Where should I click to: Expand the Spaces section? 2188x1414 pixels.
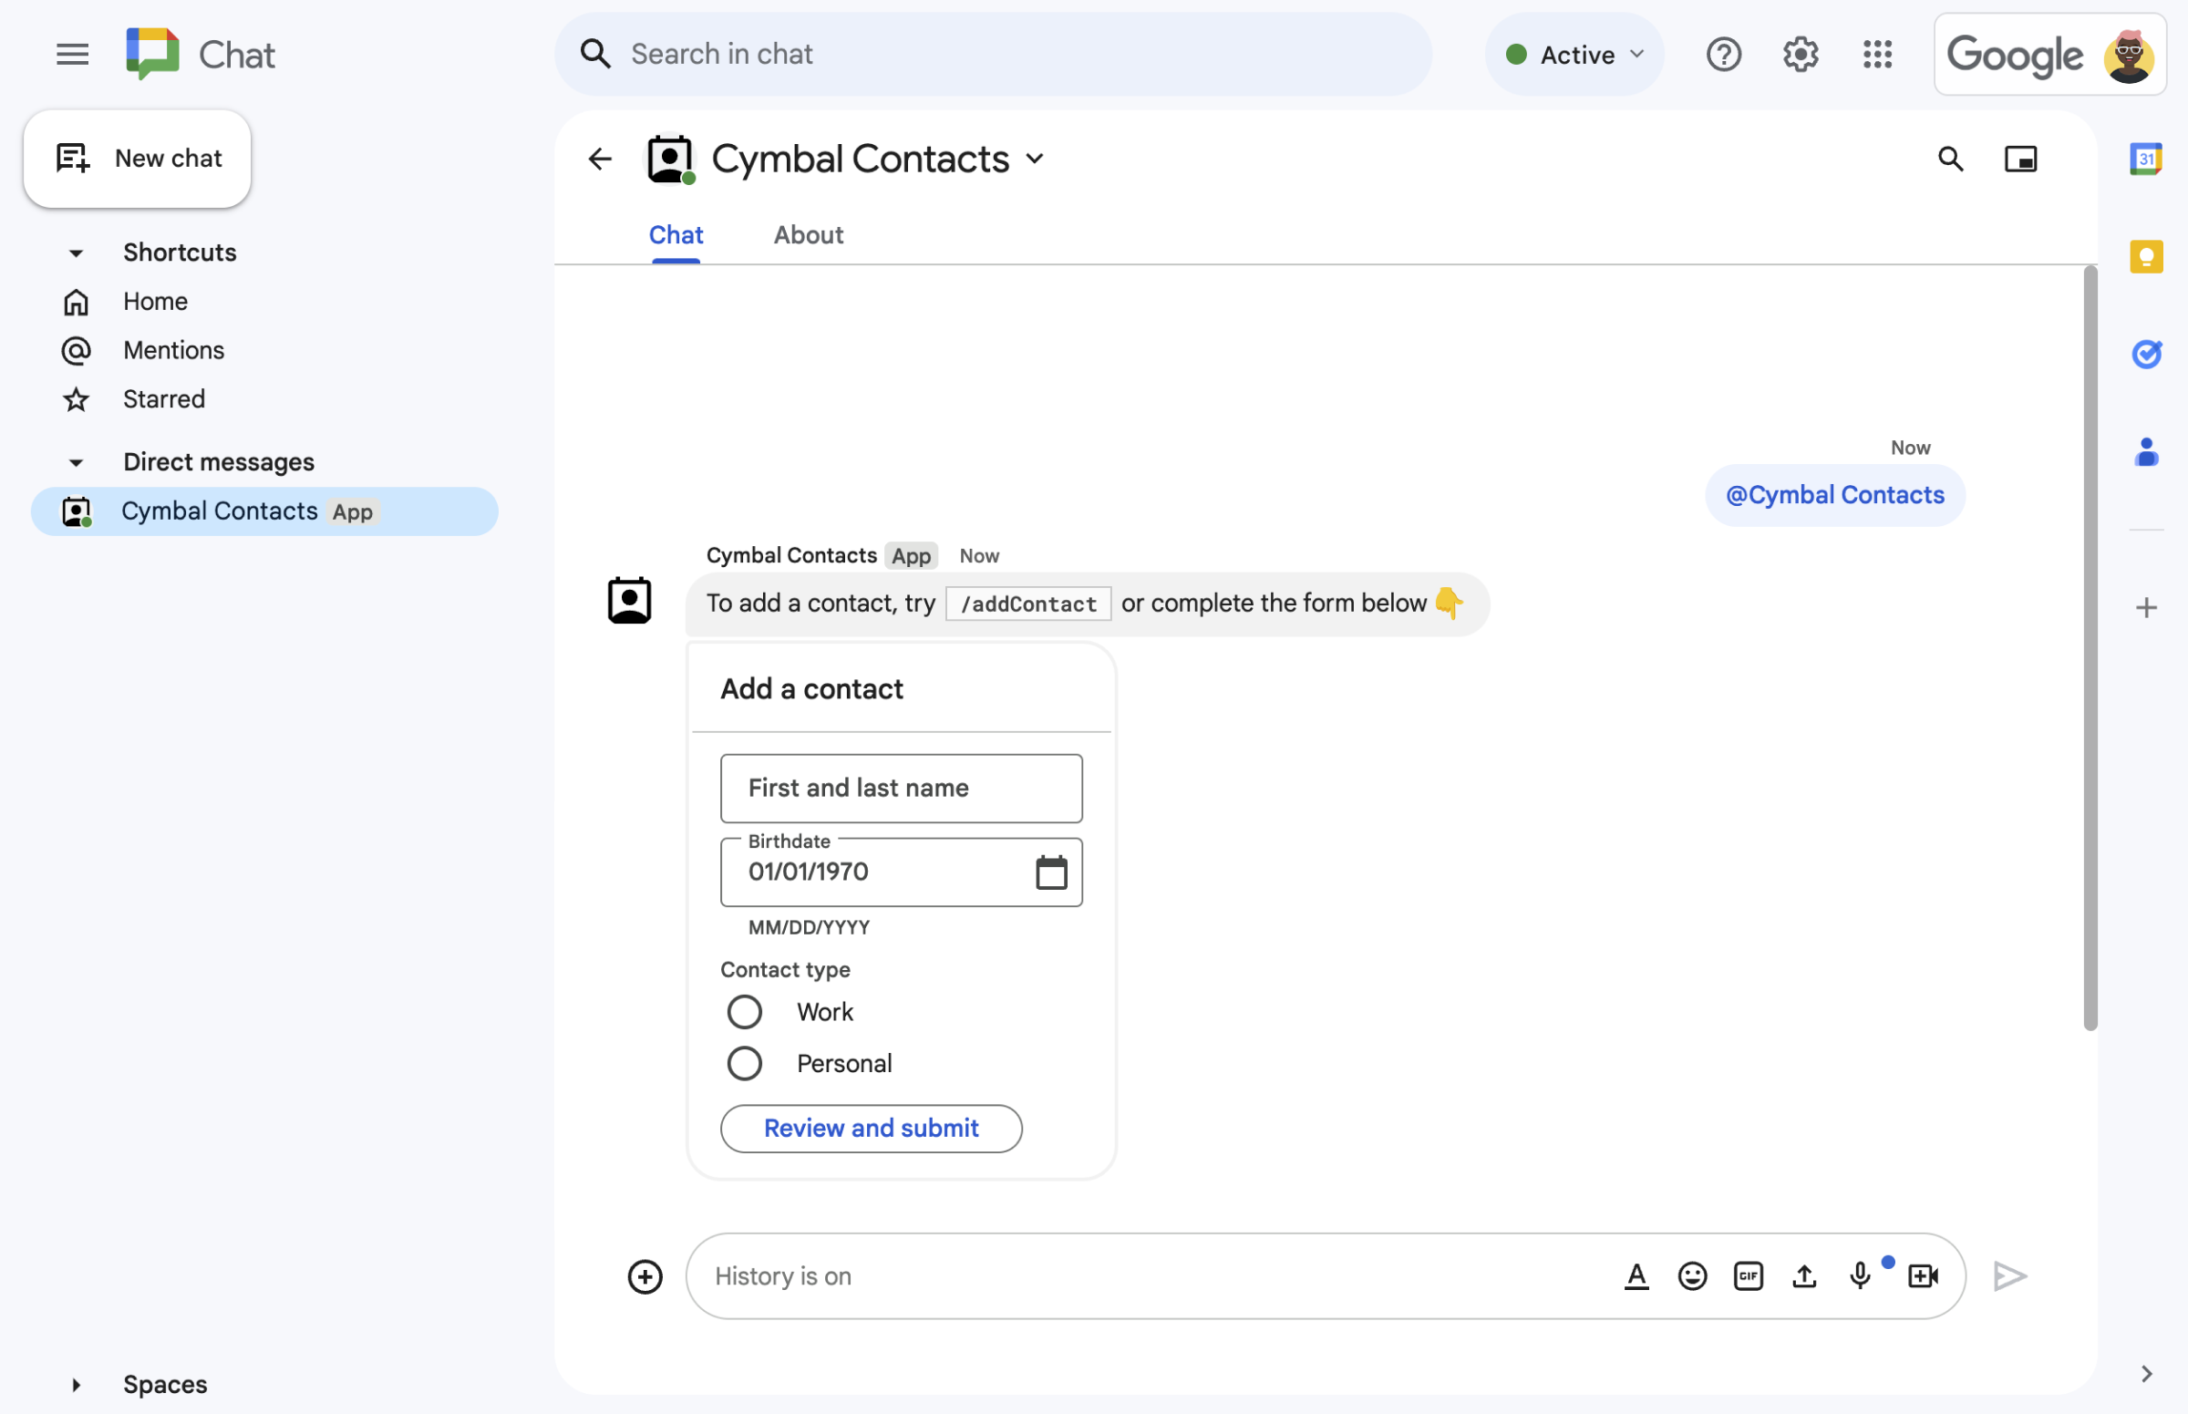[x=77, y=1382]
